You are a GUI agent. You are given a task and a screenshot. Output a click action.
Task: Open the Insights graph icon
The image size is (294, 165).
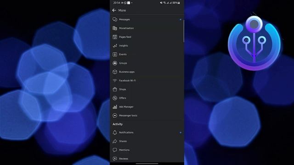pyautogui.click(x=115, y=46)
